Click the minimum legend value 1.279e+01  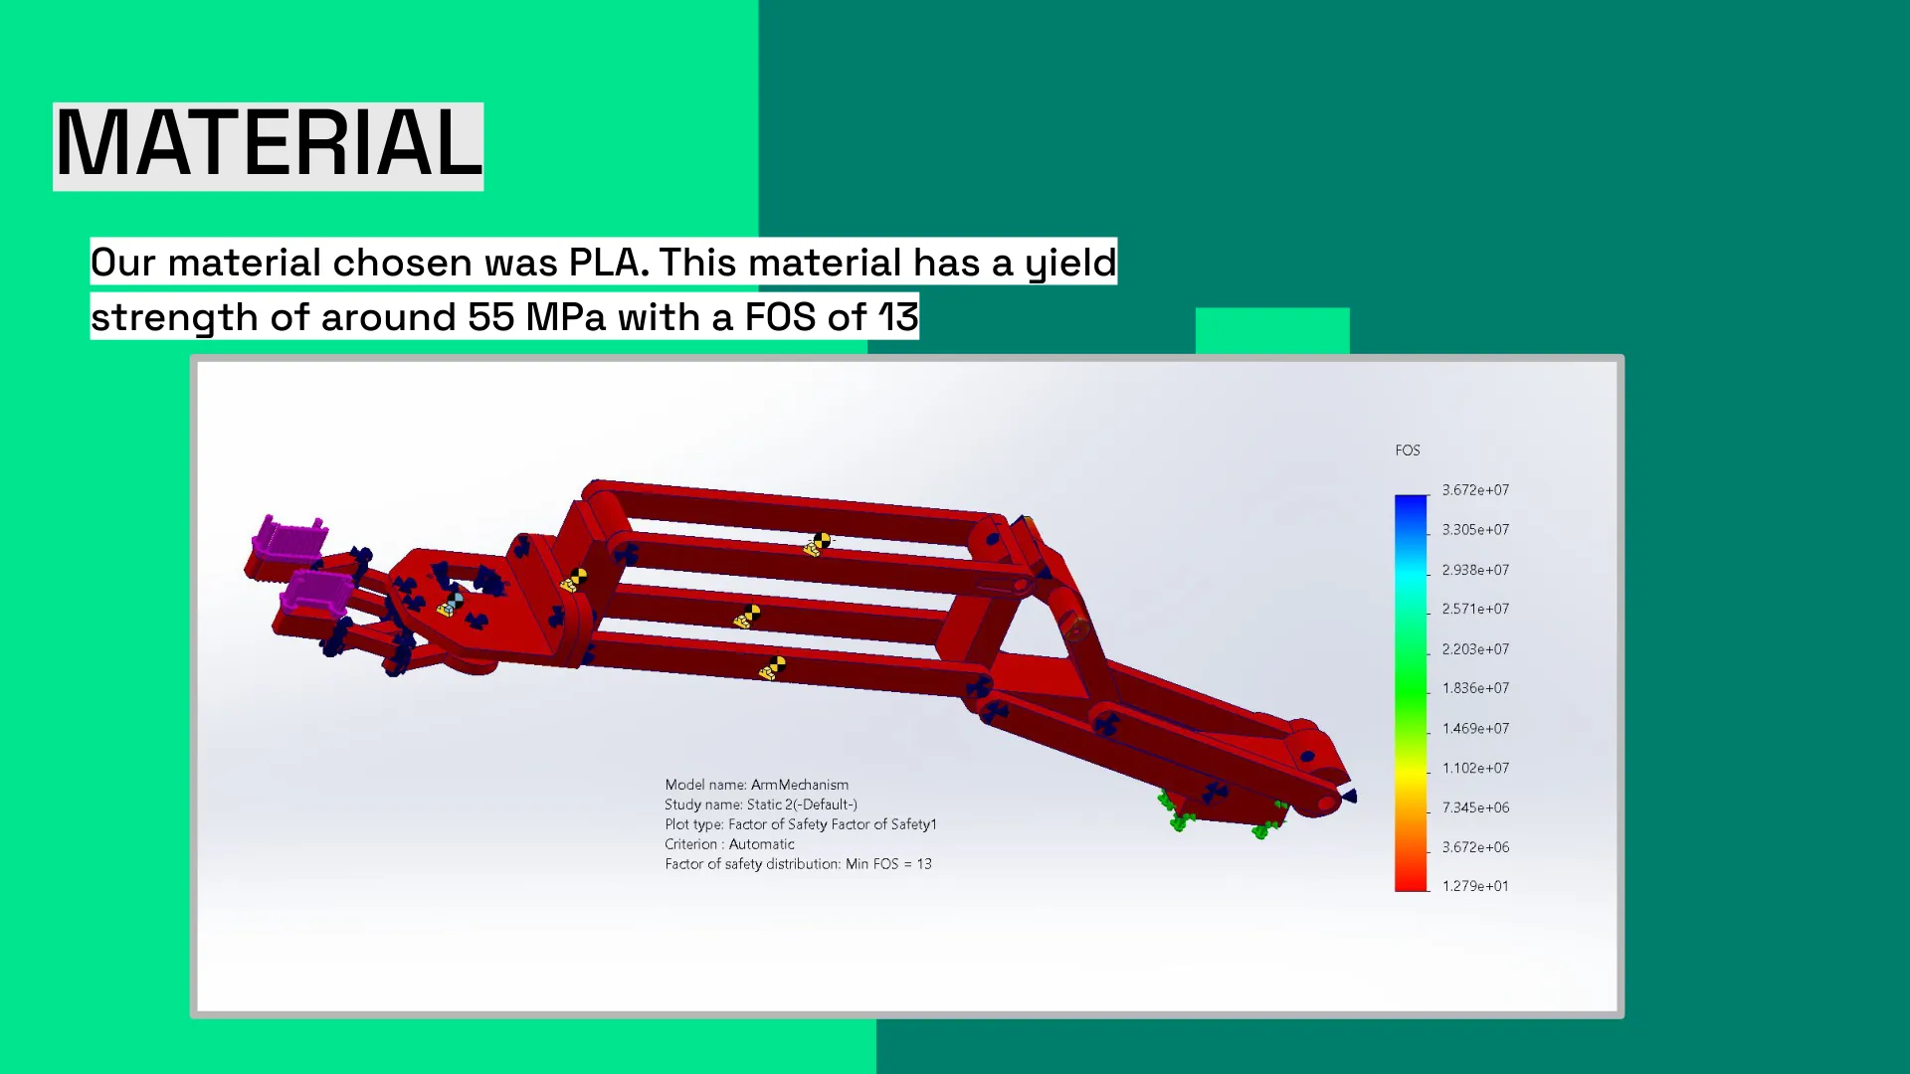point(1475,886)
